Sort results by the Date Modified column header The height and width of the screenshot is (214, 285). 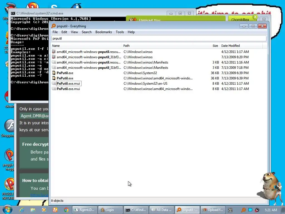tap(241, 46)
